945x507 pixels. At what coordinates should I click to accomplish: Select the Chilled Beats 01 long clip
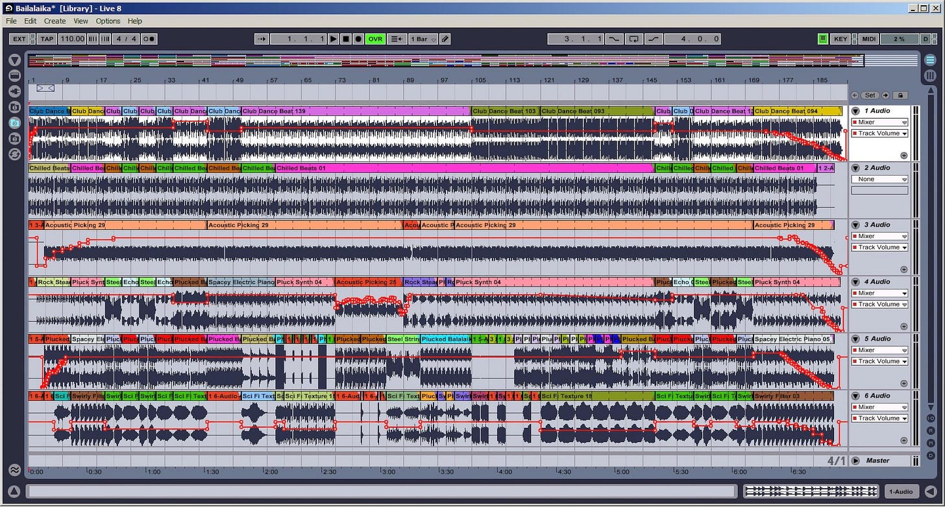463,168
